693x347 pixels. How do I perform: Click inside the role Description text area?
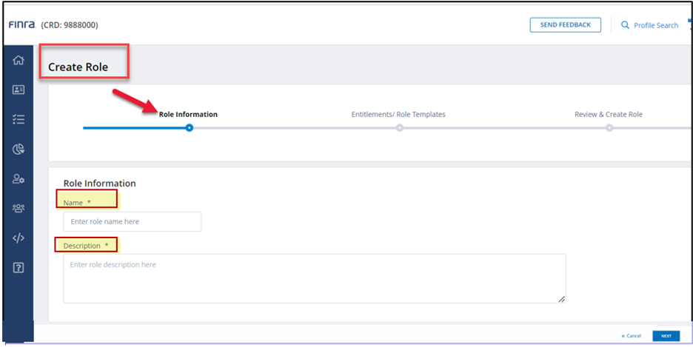pos(314,278)
